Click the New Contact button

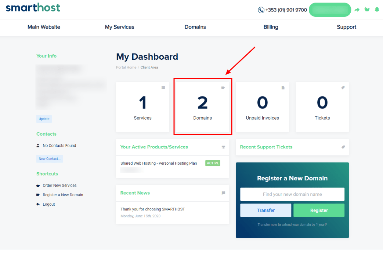click(50, 159)
